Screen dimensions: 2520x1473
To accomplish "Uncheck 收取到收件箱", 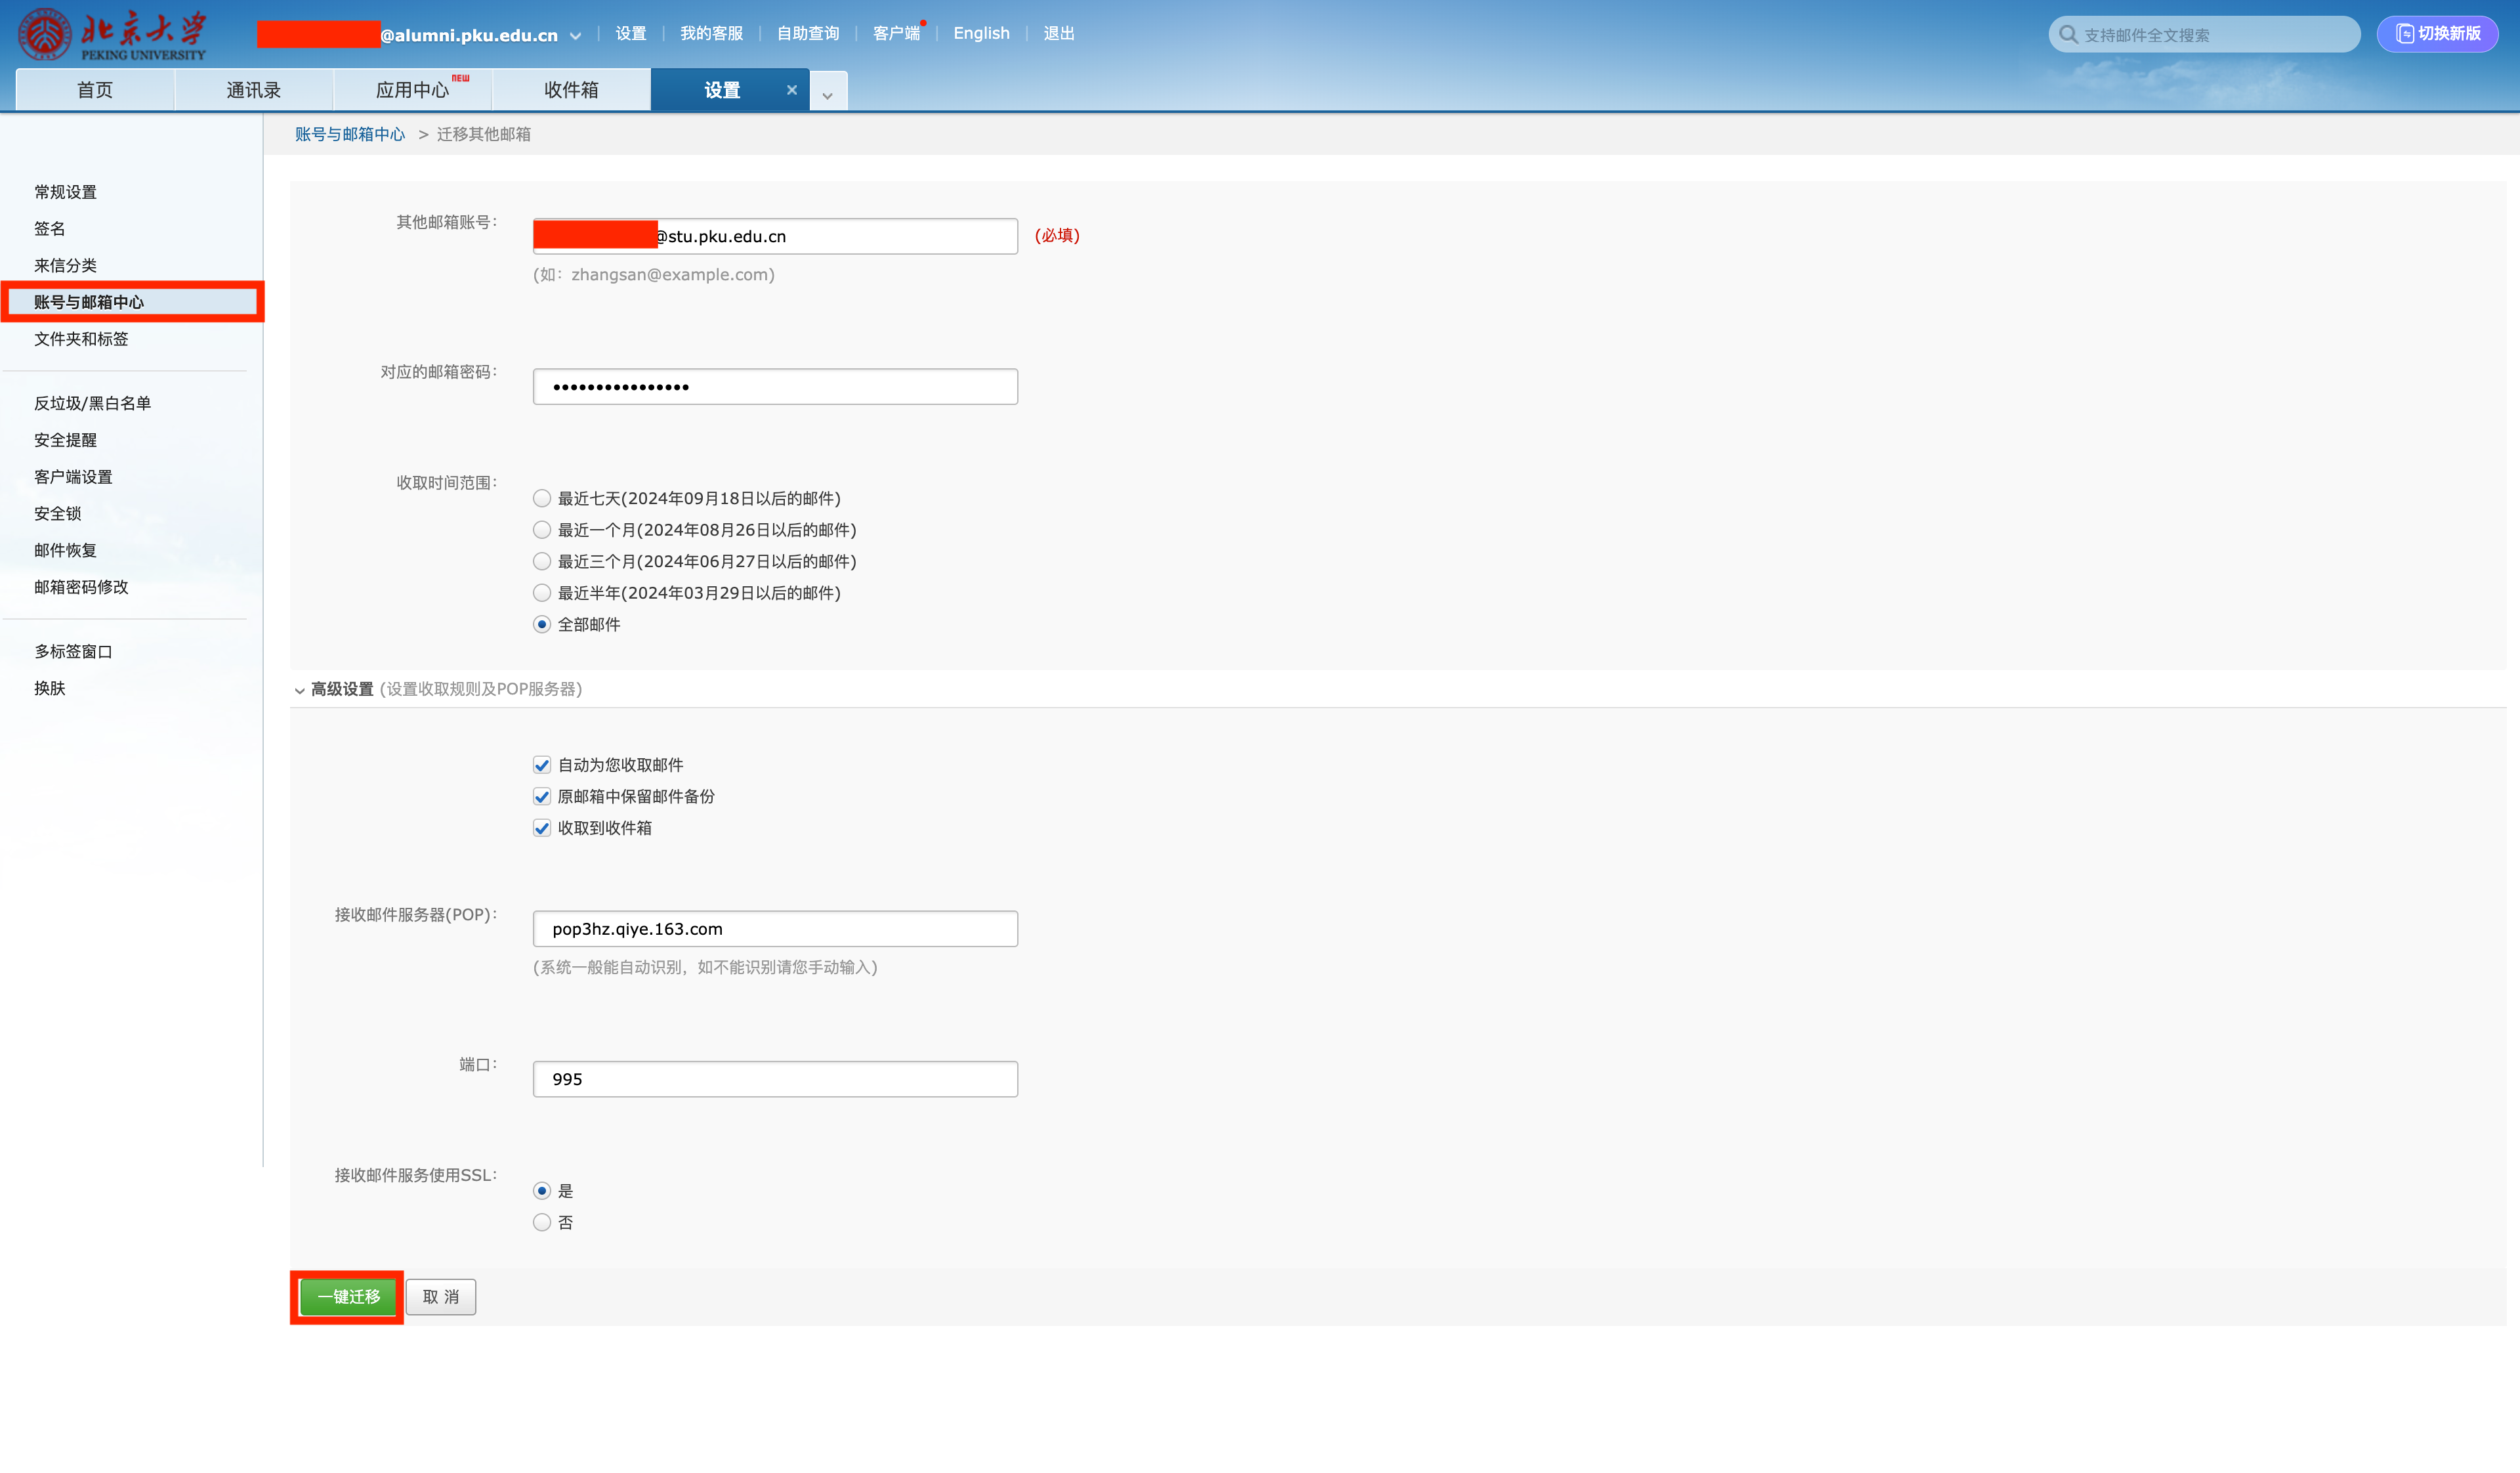I will 541,828.
